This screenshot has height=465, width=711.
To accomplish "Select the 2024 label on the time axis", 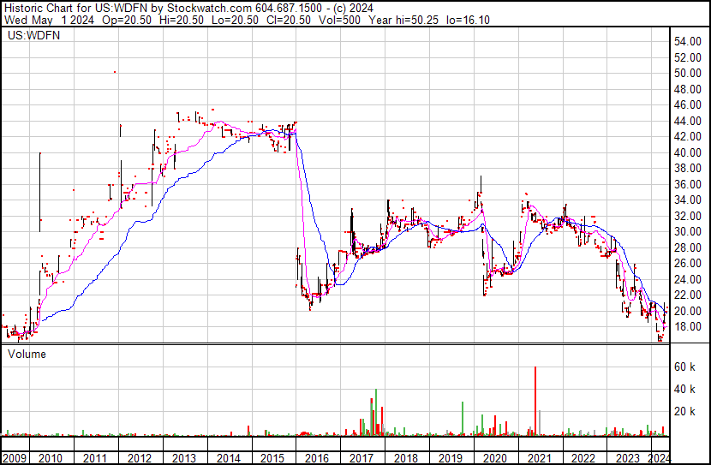I will tap(659, 458).
